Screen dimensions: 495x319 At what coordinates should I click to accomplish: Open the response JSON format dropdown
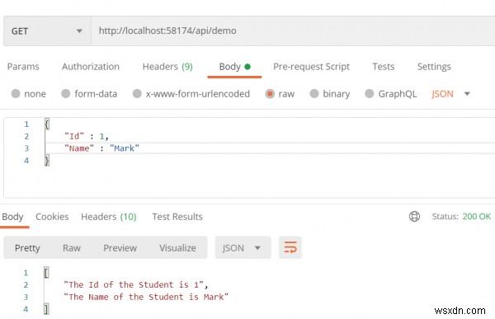pos(243,247)
